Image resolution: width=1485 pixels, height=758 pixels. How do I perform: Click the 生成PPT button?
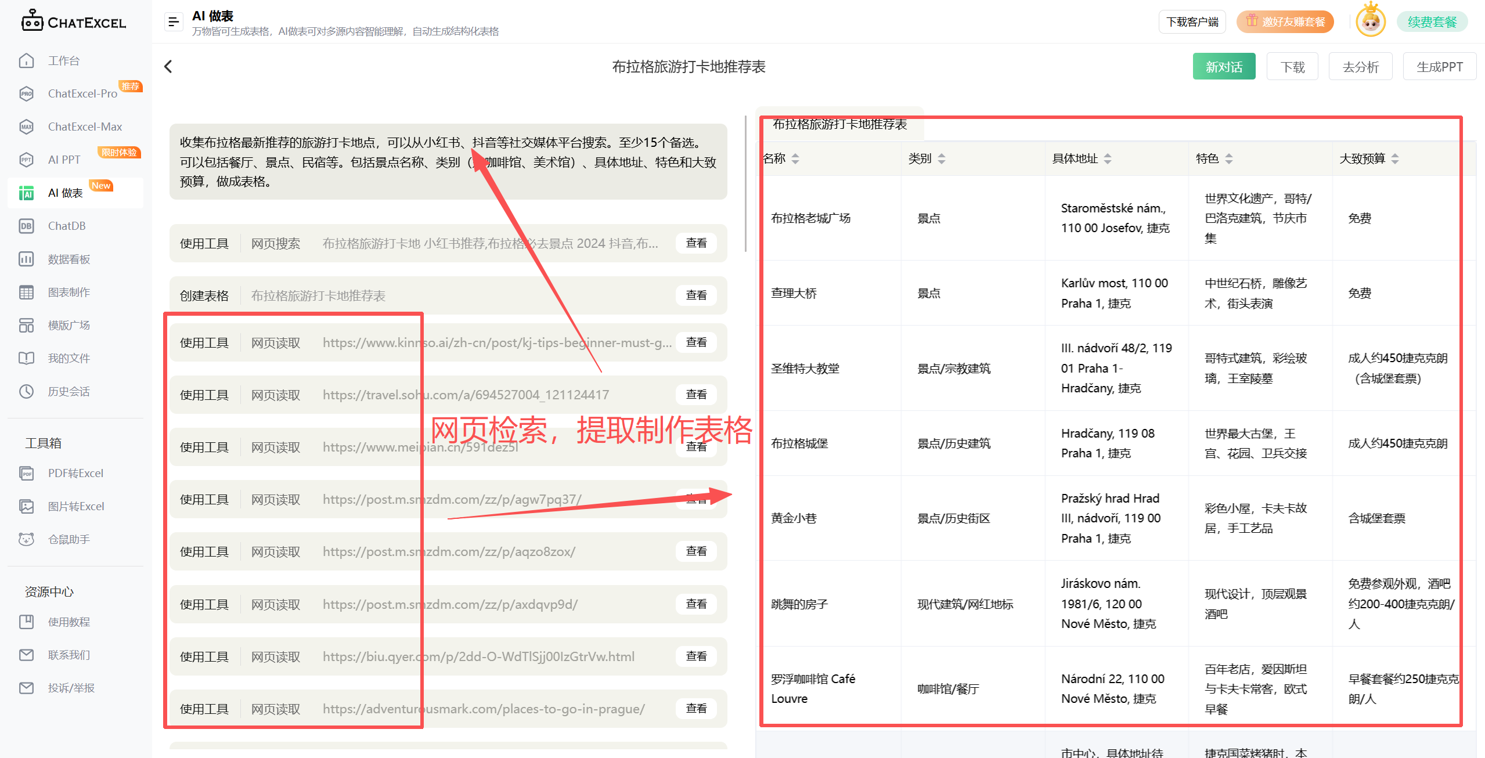pyautogui.click(x=1439, y=67)
